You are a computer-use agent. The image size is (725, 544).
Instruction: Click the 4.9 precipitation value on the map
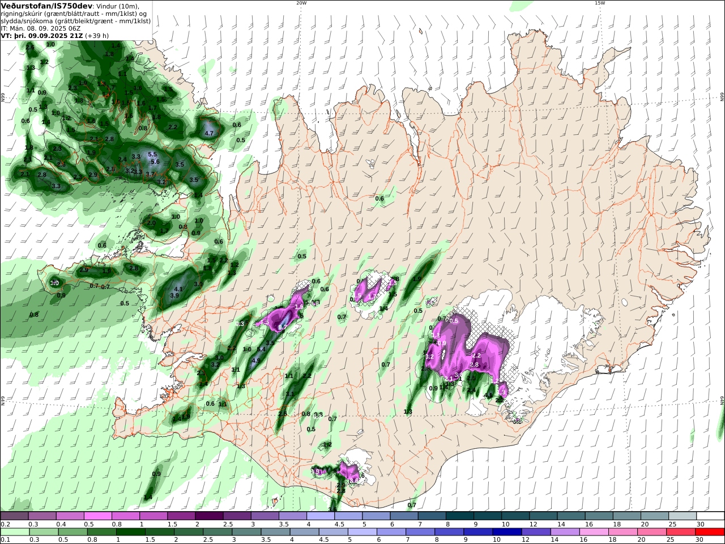coord(255,360)
